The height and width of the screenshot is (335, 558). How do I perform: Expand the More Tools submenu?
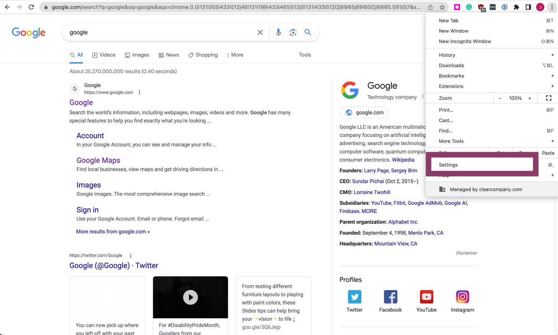[492, 141]
